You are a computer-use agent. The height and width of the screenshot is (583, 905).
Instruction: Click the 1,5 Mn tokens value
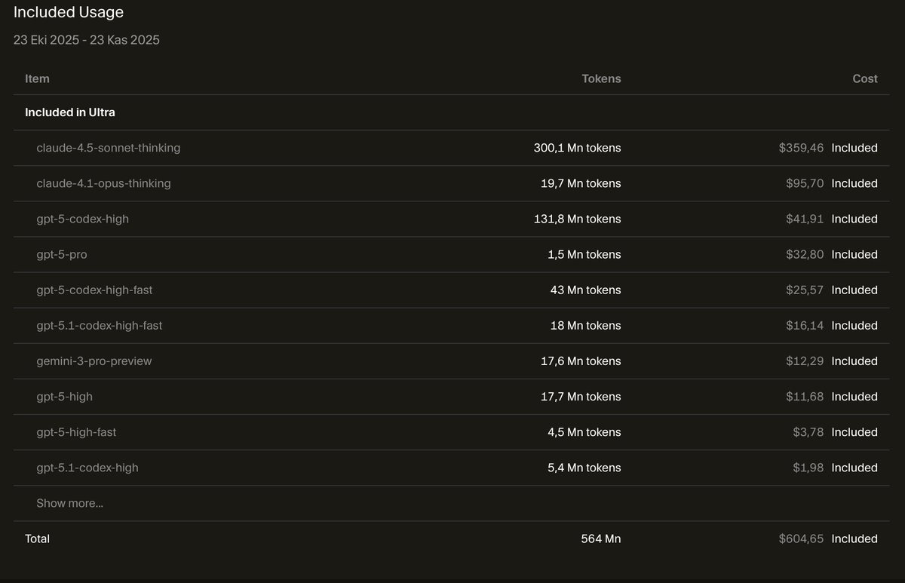coord(584,254)
